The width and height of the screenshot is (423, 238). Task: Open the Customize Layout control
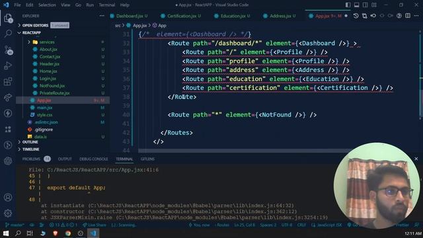tap(374, 5)
